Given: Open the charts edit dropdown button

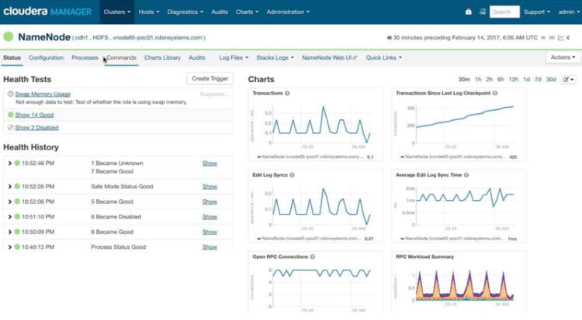Looking at the screenshot, I should (x=568, y=79).
